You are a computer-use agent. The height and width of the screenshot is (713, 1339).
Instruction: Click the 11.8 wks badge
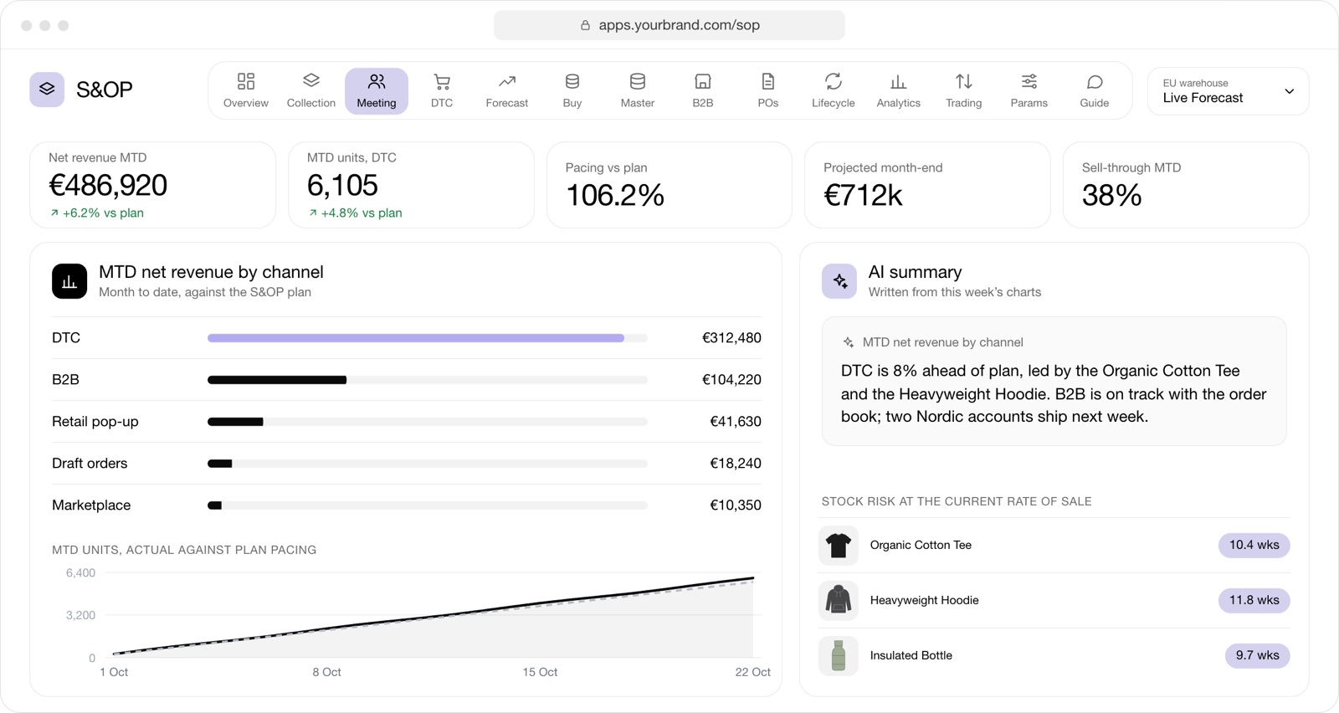click(x=1254, y=600)
